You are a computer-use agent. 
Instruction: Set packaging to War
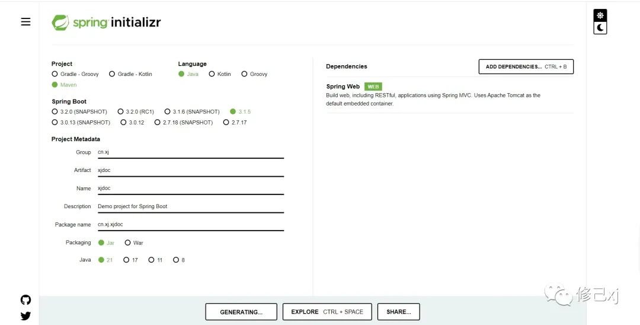pyautogui.click(x=134, y=243)
